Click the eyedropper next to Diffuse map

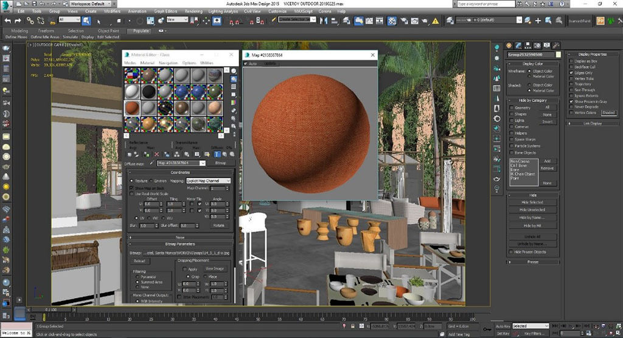[x=151, y=163]
